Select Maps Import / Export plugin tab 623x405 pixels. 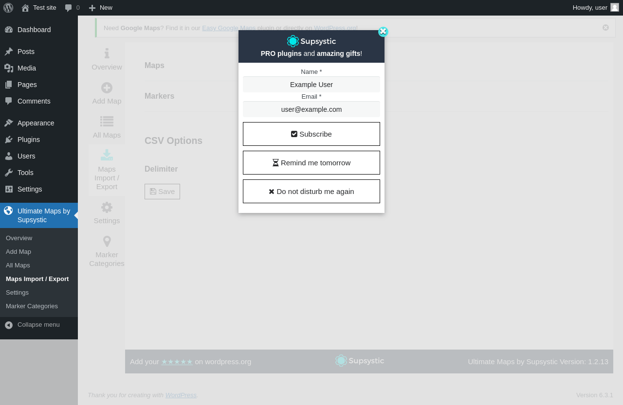point(107,170)
